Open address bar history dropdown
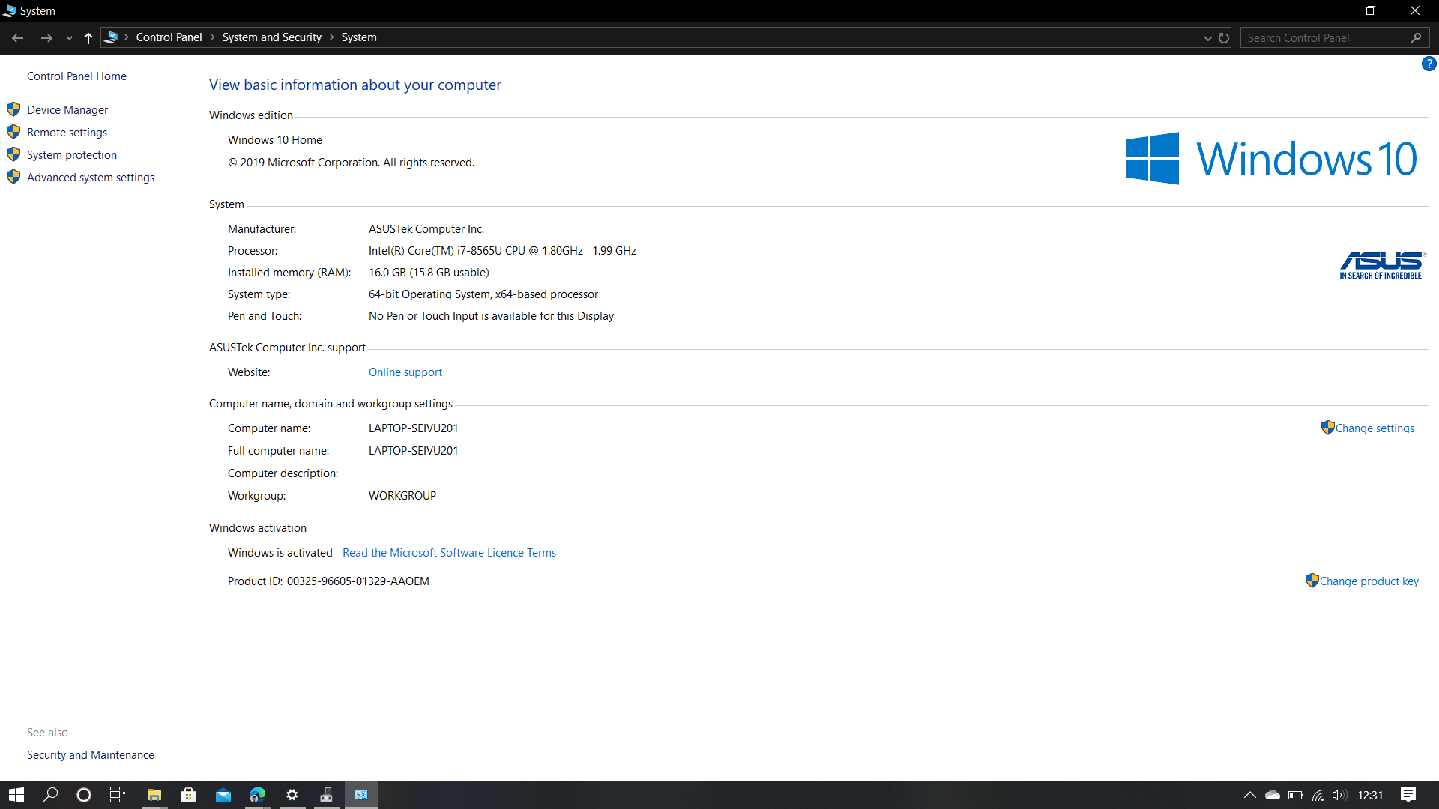The height and width of the screenshot is (809, 1439). 1207,38
